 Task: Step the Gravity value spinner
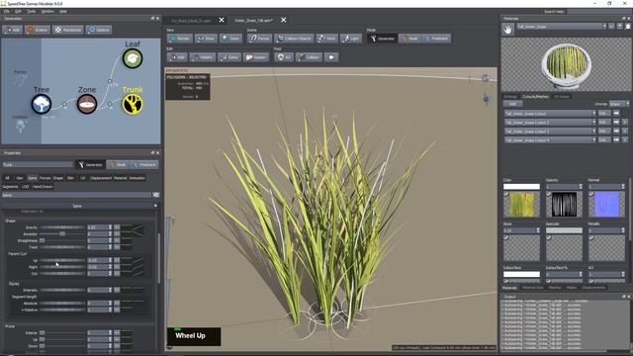(x=110, y=227)
